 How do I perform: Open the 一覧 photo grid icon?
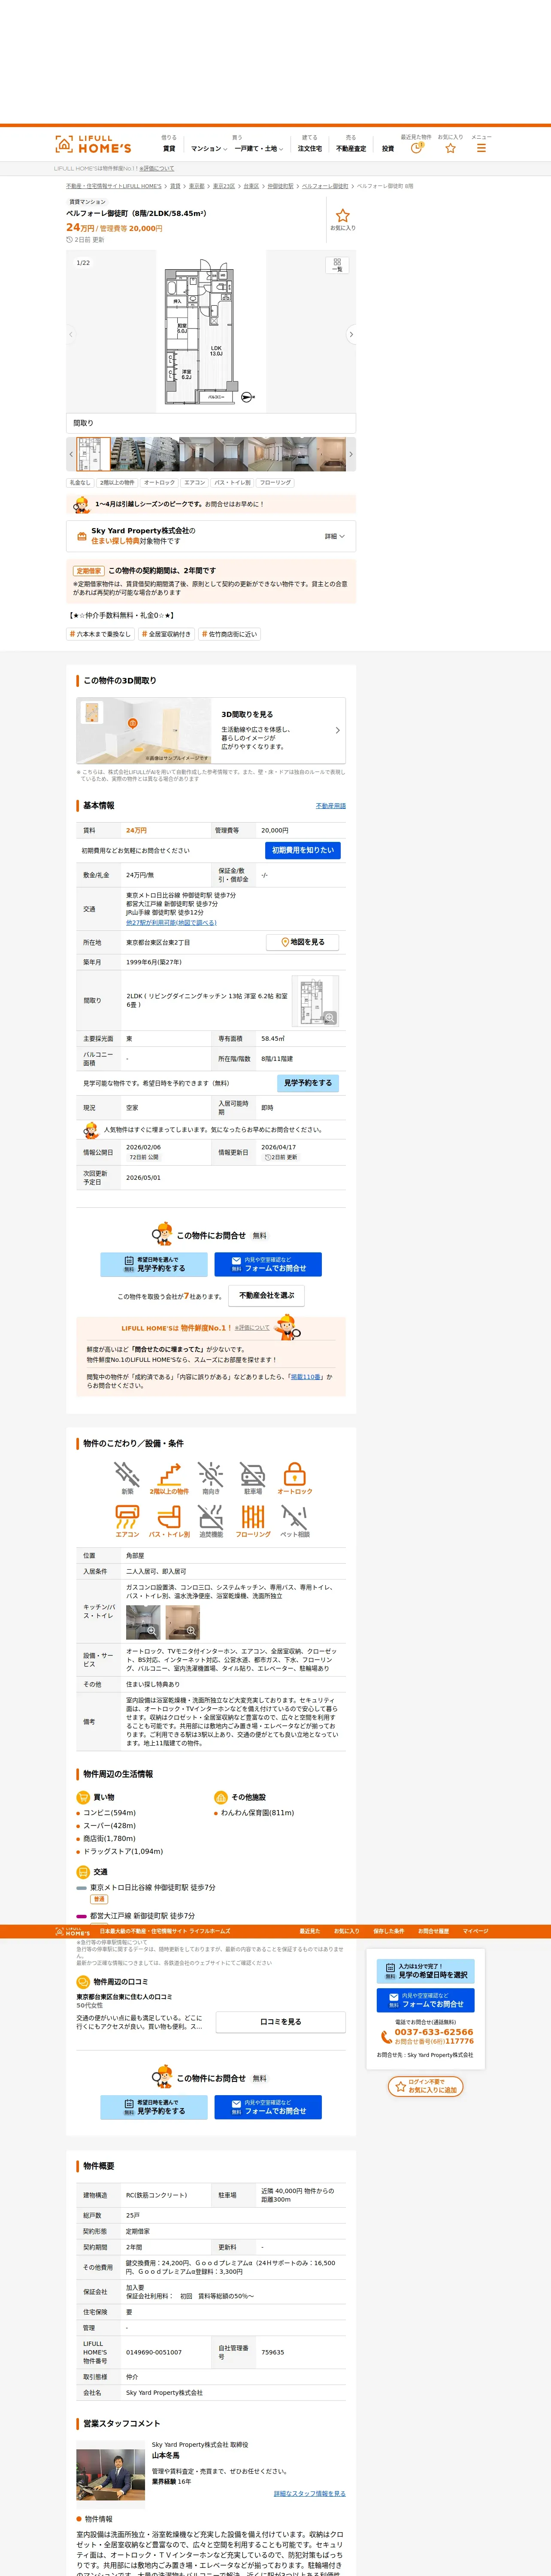click(337, 265)
